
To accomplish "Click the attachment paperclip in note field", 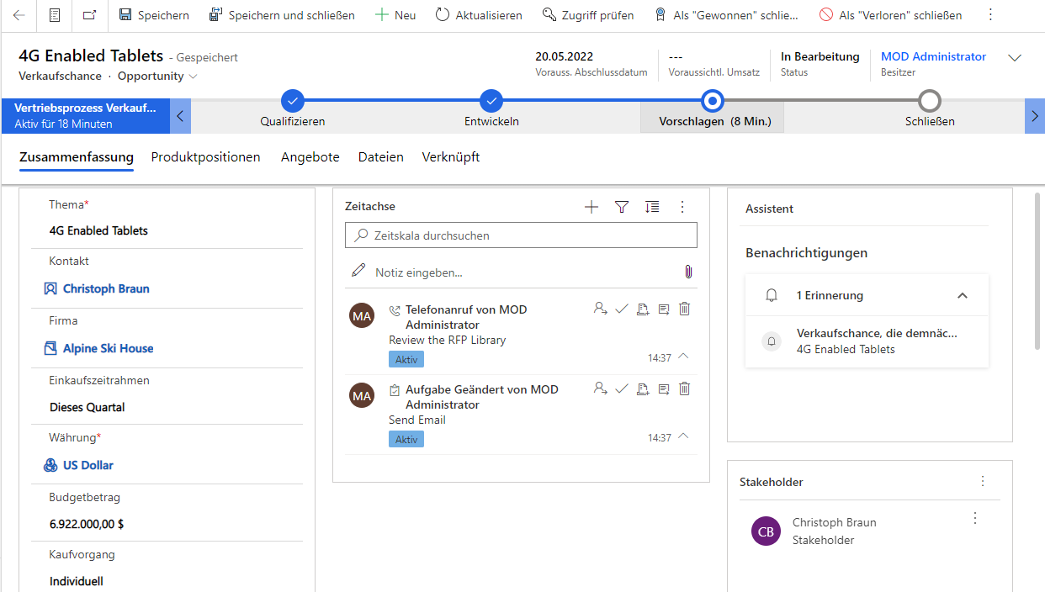I will point(687,272).
